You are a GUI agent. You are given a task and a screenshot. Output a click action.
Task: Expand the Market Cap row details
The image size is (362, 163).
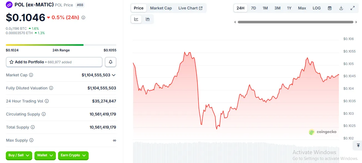(x=114, y=75)
